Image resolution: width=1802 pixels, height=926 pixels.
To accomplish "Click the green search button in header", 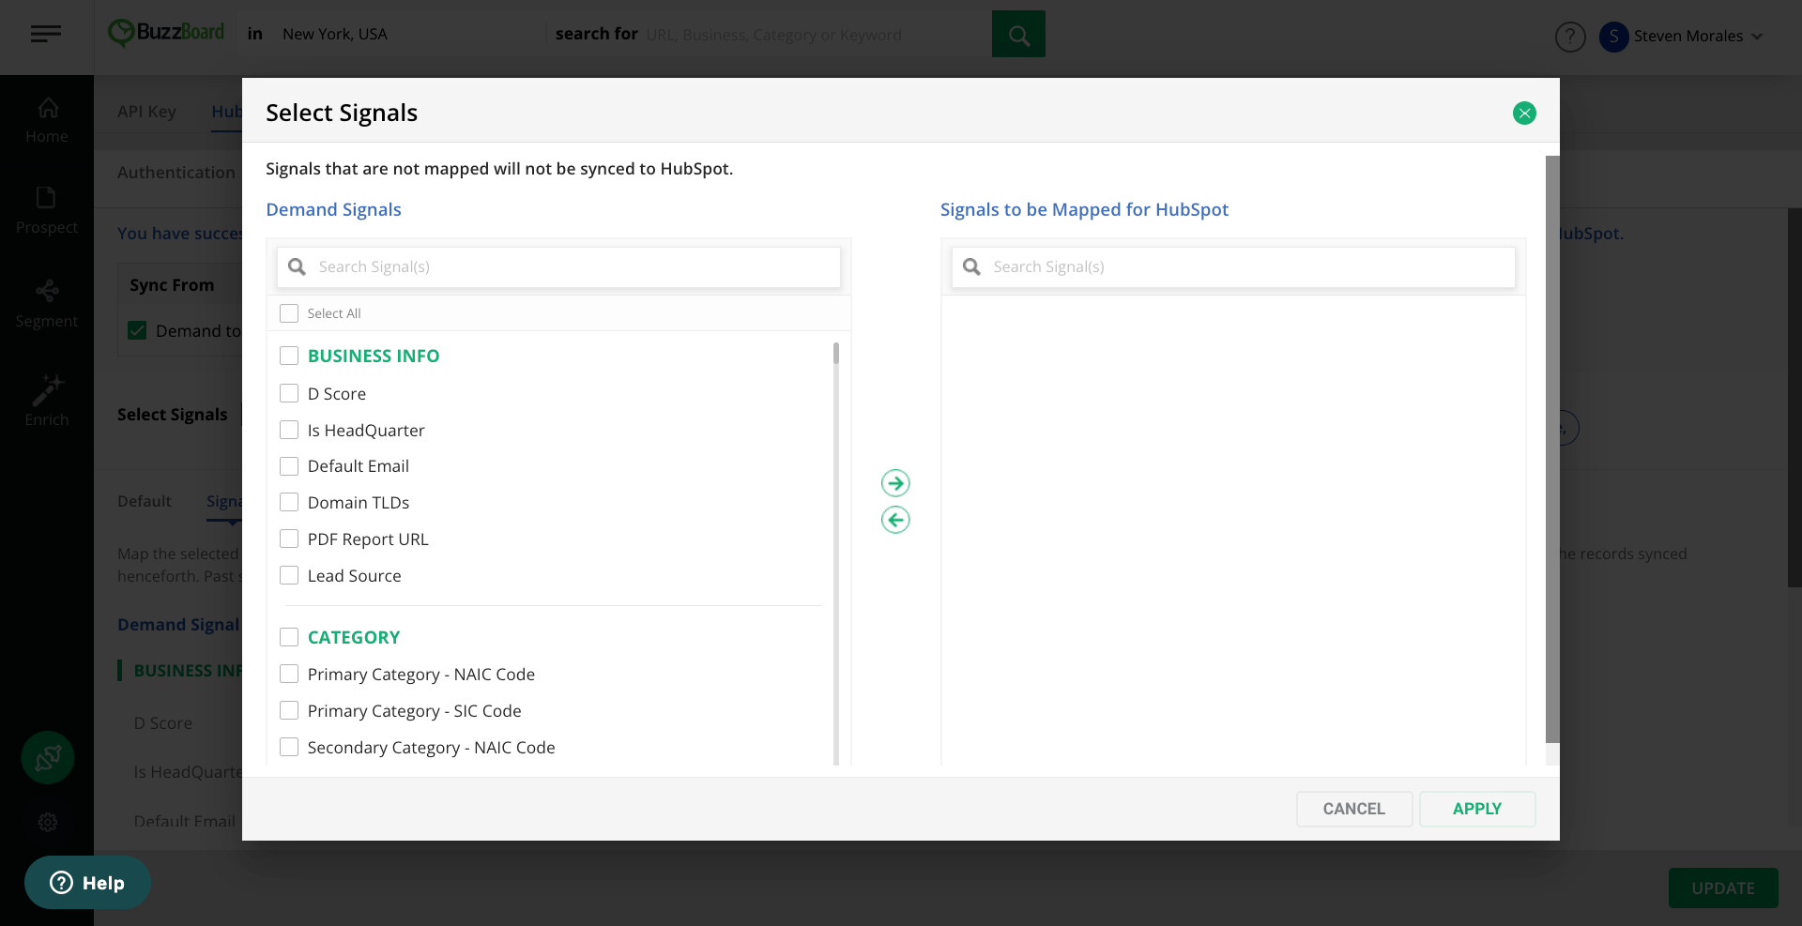I will (1018, 34).
